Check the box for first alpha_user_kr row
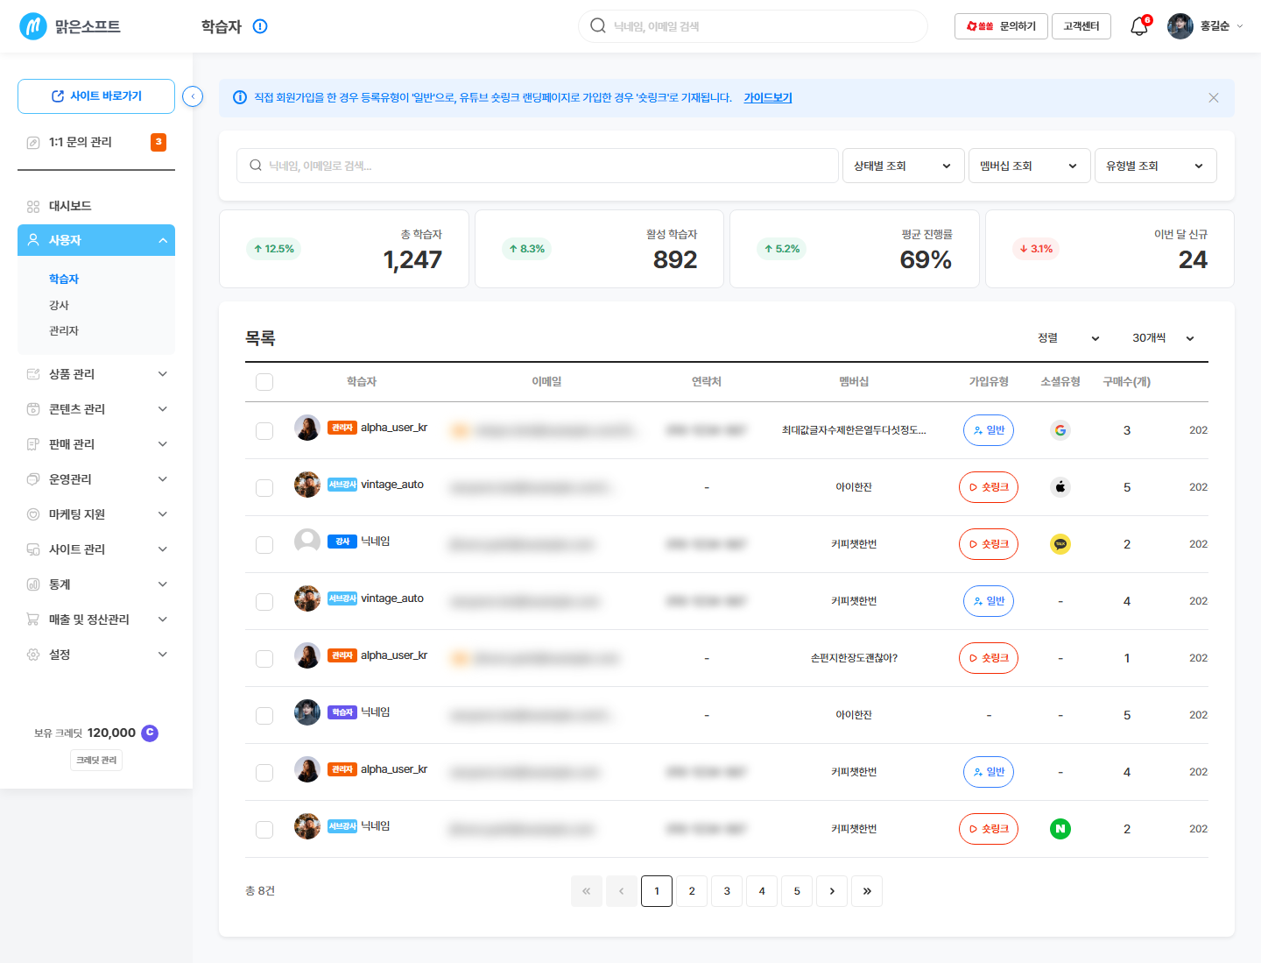Image resolution: width=1261 pixels, height=963 pixels. point(264,430)
